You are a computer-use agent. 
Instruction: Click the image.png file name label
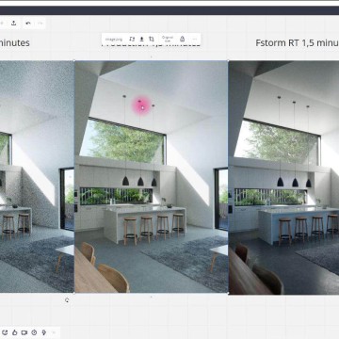[114, 40]
